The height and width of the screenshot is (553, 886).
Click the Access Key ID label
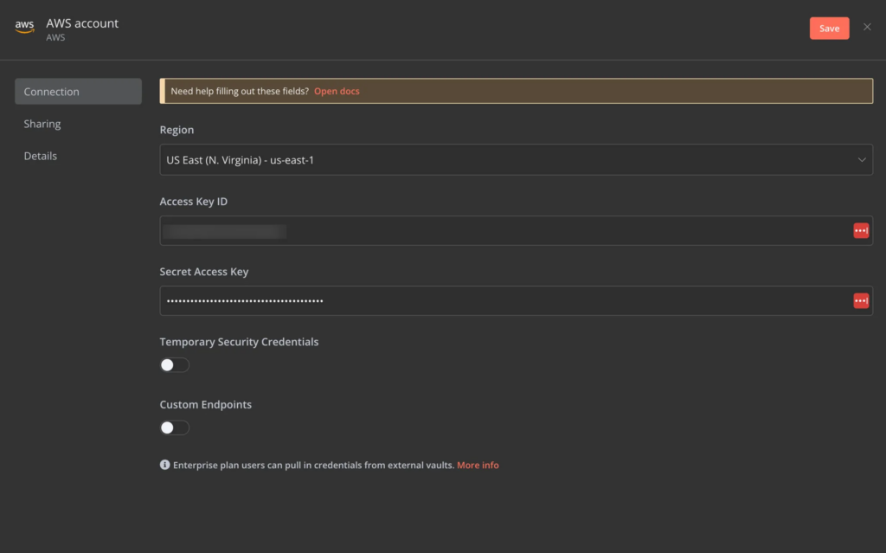[194, 202]
